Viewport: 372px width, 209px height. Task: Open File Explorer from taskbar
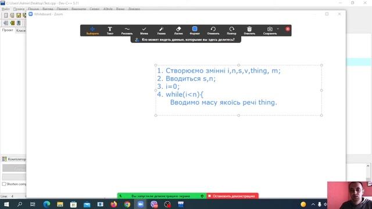60,204
